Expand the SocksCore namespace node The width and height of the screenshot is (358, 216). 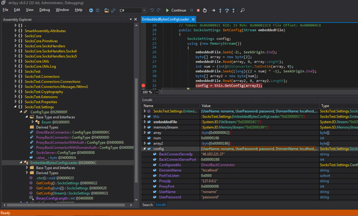[15, 36]
